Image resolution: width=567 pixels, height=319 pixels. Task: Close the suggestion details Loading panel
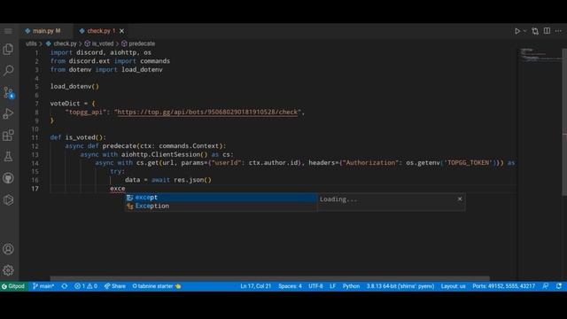[x=460, y=198]
